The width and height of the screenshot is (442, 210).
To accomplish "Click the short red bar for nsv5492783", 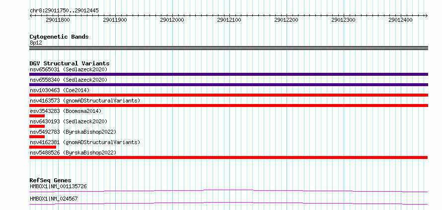I will coord(37,137).
